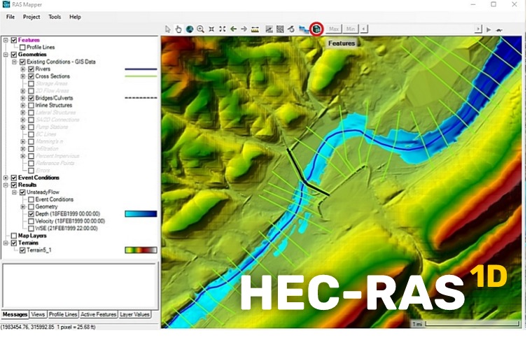Switch to the Views tab
Screen dimensions: 532x340
[38, 314]
